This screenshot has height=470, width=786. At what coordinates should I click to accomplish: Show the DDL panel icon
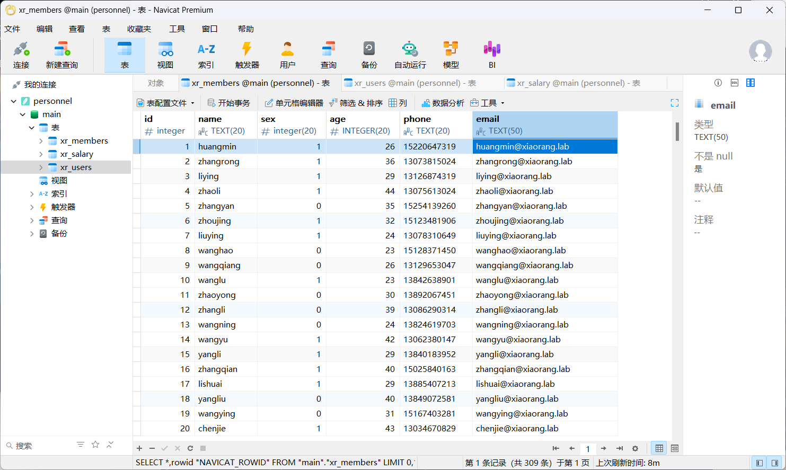(x=735, y=83)
